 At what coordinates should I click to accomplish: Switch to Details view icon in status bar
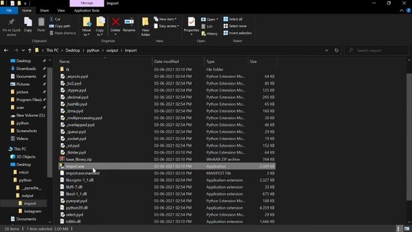[x=398, y=229]
